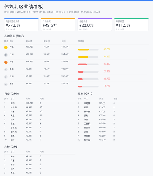Click 七部 target value ¥33.9万

point(65,84)
